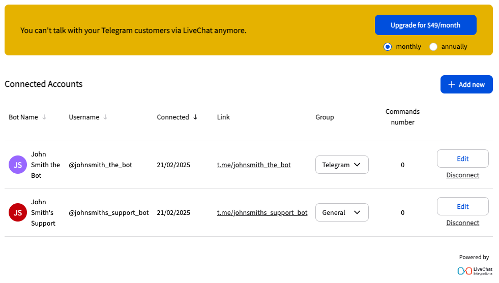Click commands number 0 in johnsmiths_support_bot row
Image resolution: width=499 pixels, height=283 pixels.
[x=402, y=212]
